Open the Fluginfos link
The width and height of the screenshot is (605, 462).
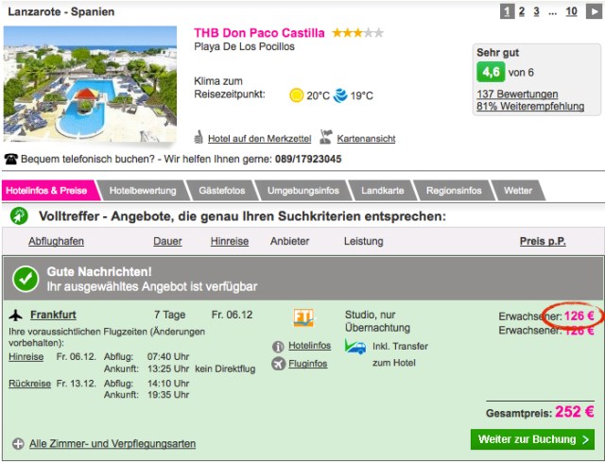click(x=308, y=364)
